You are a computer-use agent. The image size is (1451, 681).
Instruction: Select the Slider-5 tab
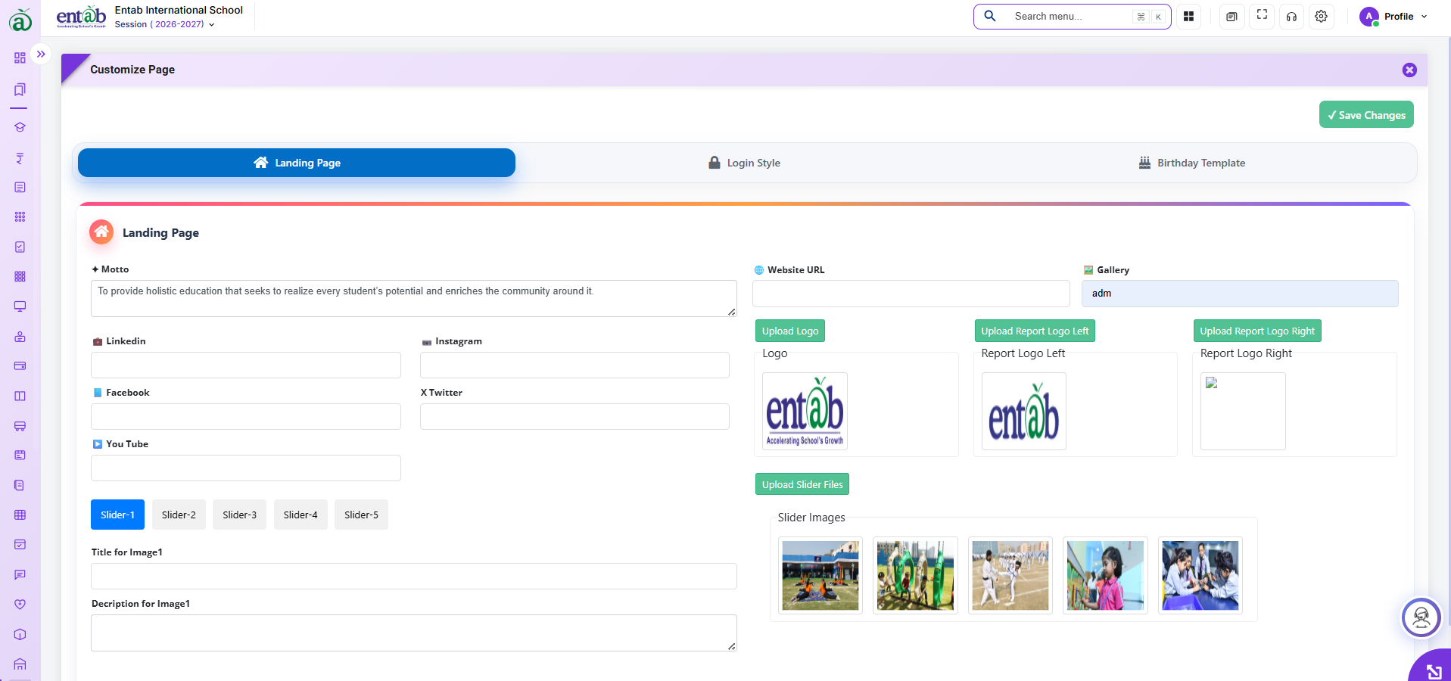click(361, 515)
